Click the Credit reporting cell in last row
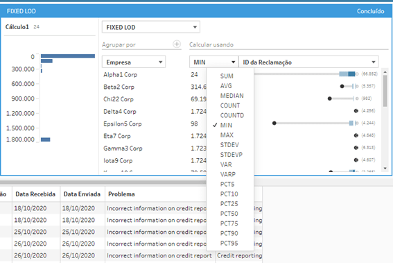The image size is (393, 263). coord(239,255)
